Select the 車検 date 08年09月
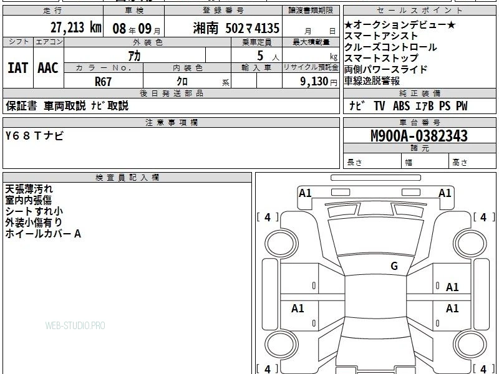 (x=137, y=29)
